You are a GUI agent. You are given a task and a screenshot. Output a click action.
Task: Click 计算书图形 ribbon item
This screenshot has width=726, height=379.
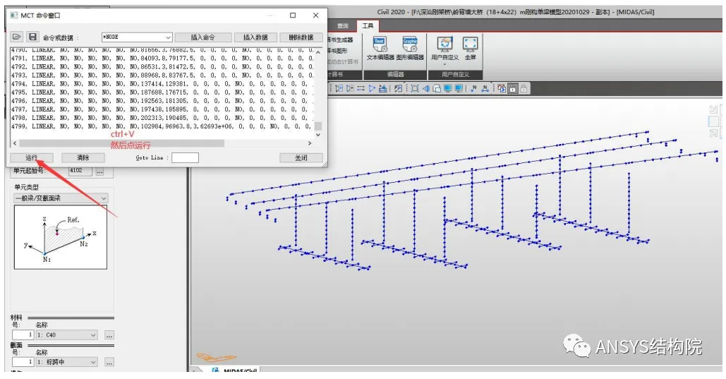point(338,51)
